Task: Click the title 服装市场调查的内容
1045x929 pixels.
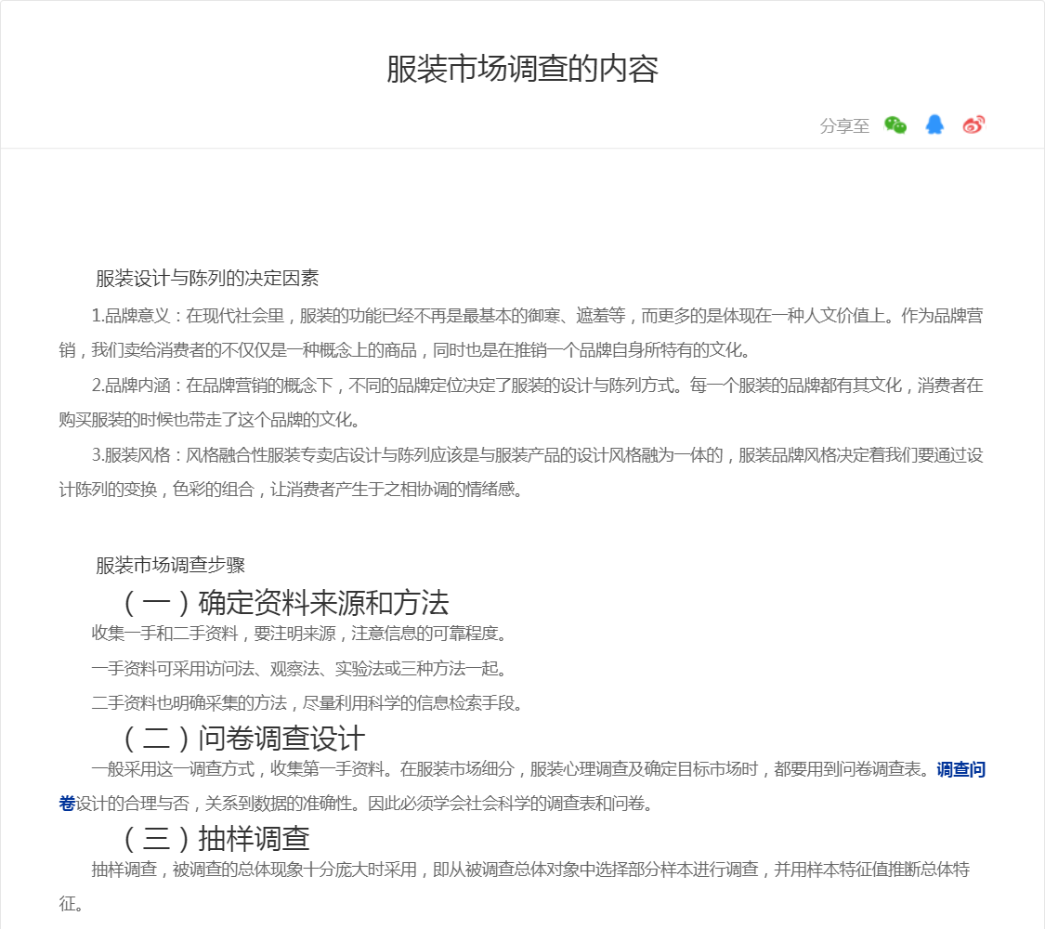Action: pyautogui.click(x=522, y=69)
